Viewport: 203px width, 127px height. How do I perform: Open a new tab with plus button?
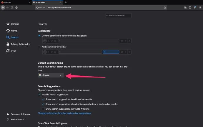pos(66,2)
